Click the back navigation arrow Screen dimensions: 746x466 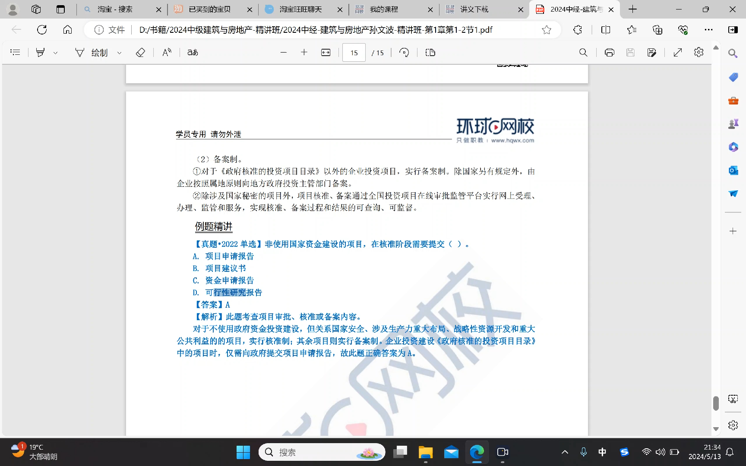point(16,30)
